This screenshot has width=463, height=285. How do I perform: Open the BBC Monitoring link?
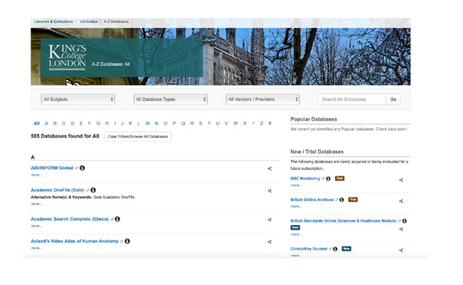coord(305,178)
